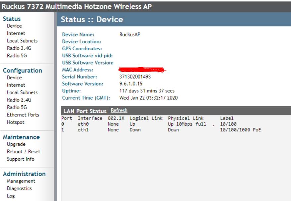Click the eth0 interface cell
Image resolution: width=291 pixels, height=201 pixels.
point(83,124)
